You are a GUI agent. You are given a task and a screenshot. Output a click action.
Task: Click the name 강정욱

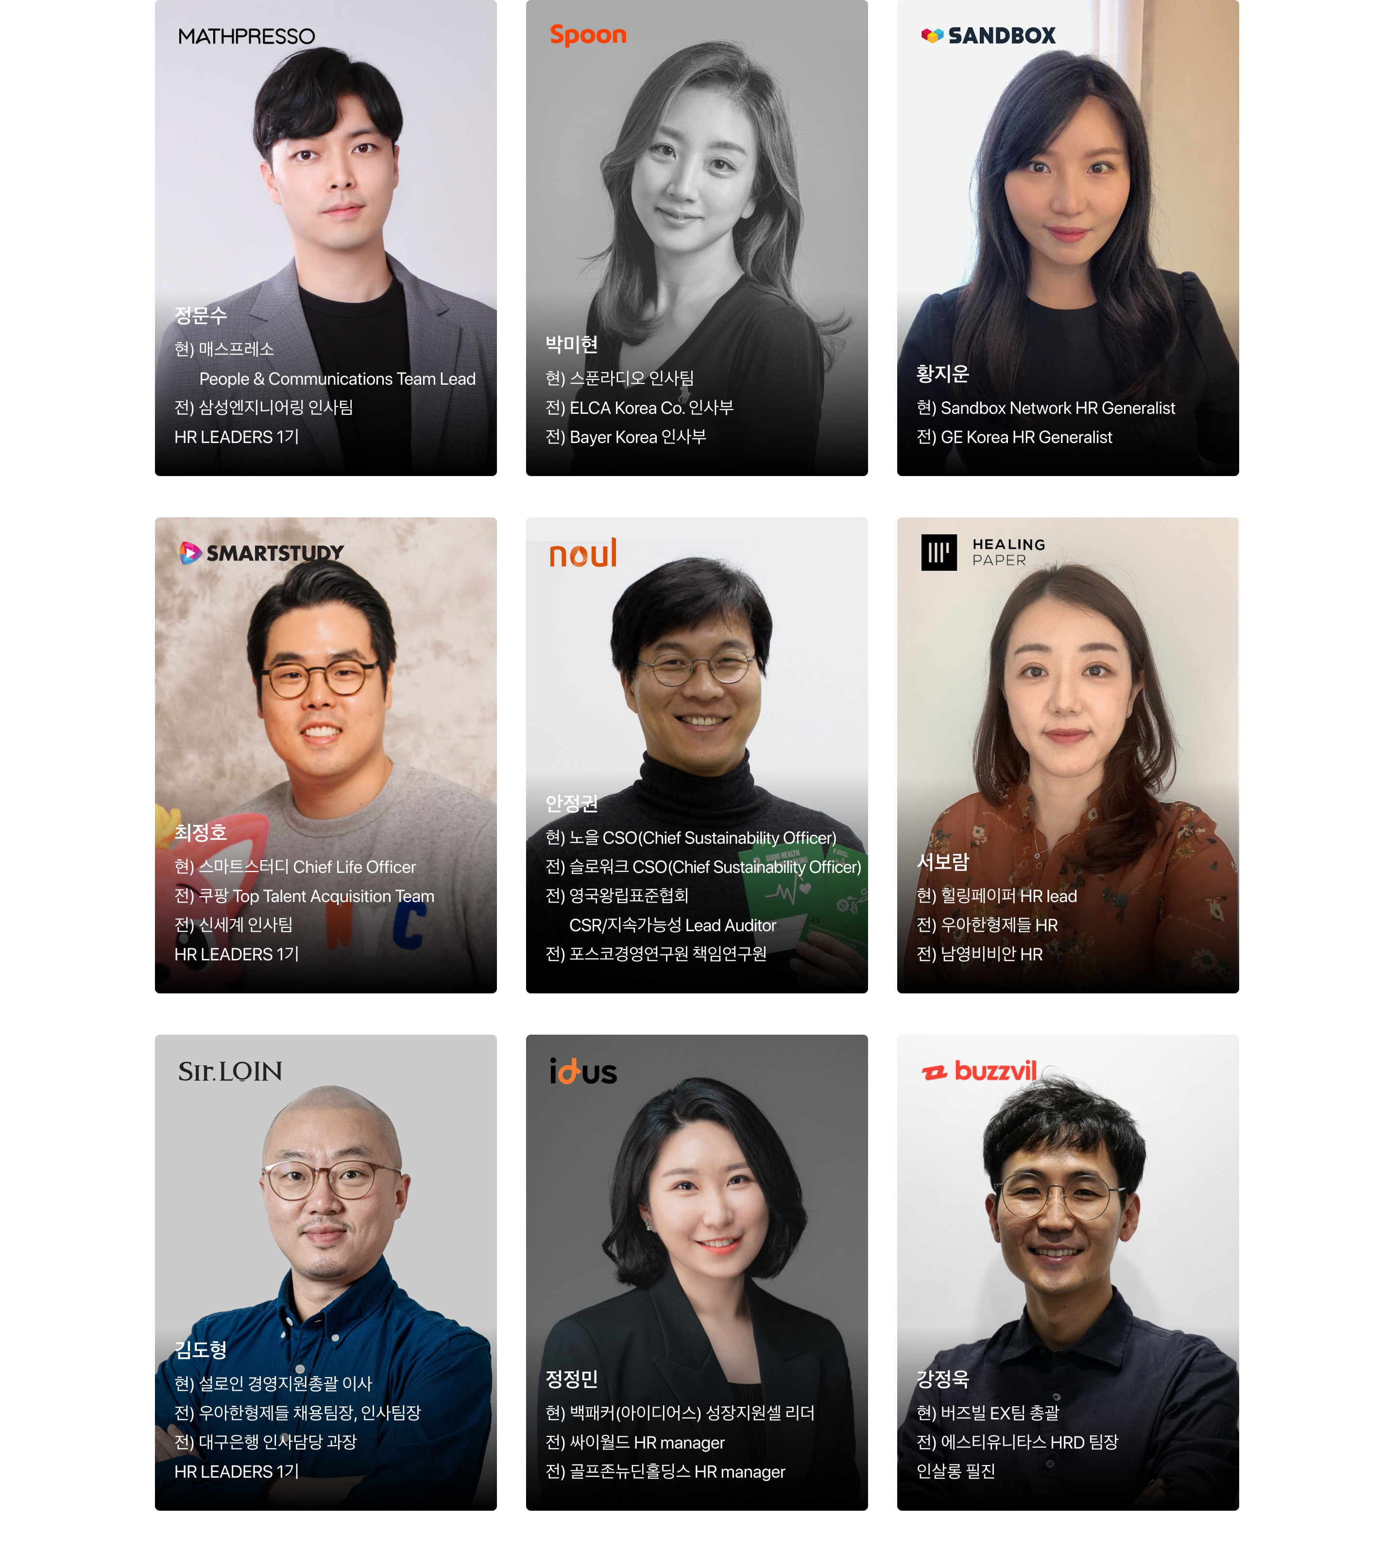pos(942,1379)
